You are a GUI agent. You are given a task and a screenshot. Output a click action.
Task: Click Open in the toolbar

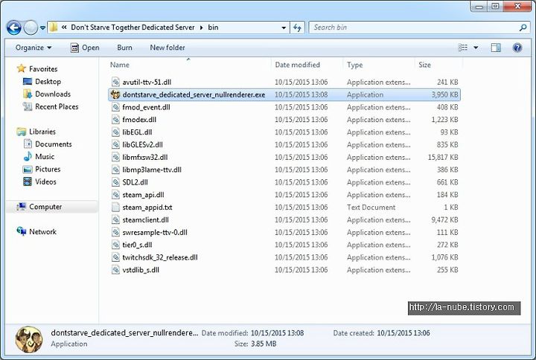coord(85,48)
